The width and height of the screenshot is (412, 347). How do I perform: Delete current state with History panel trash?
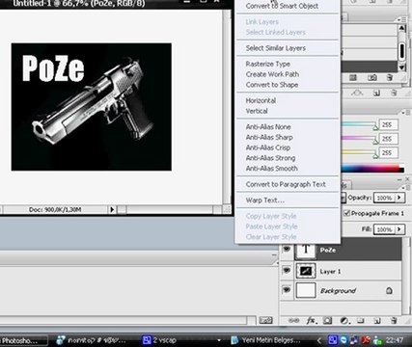coord(390,77)
